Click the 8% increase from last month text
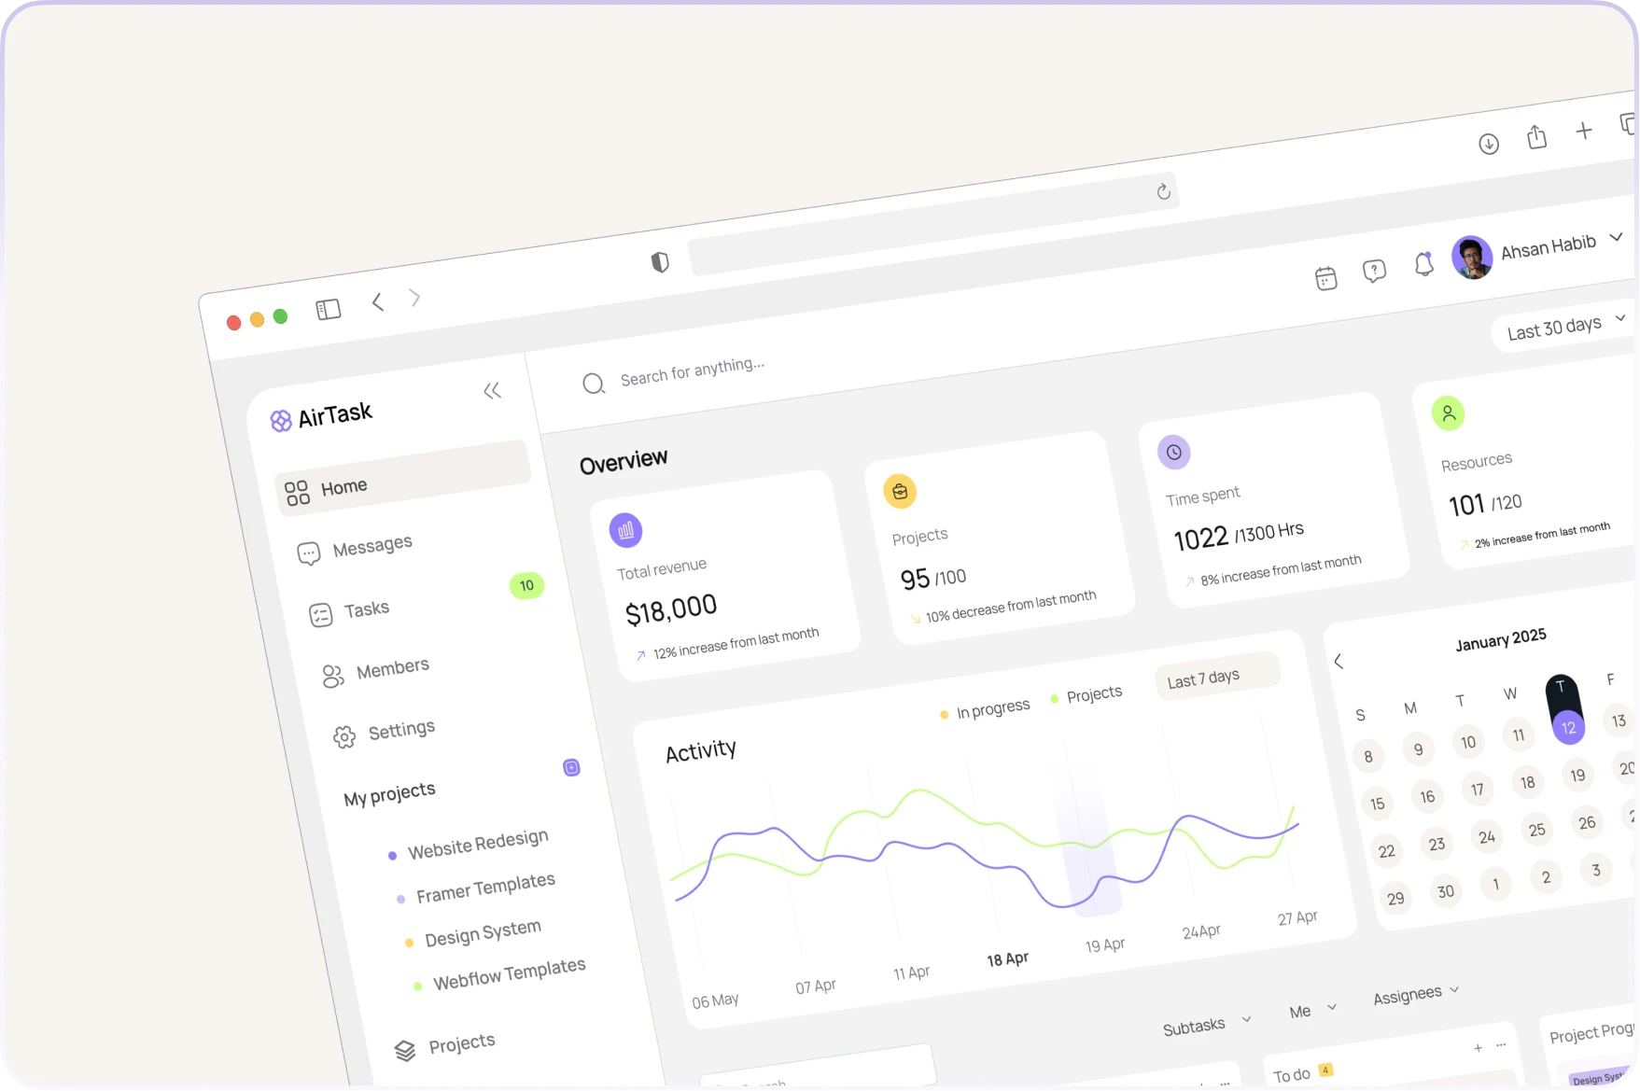Screen dimensions: 1640x1091 [x=1281, y=568]
